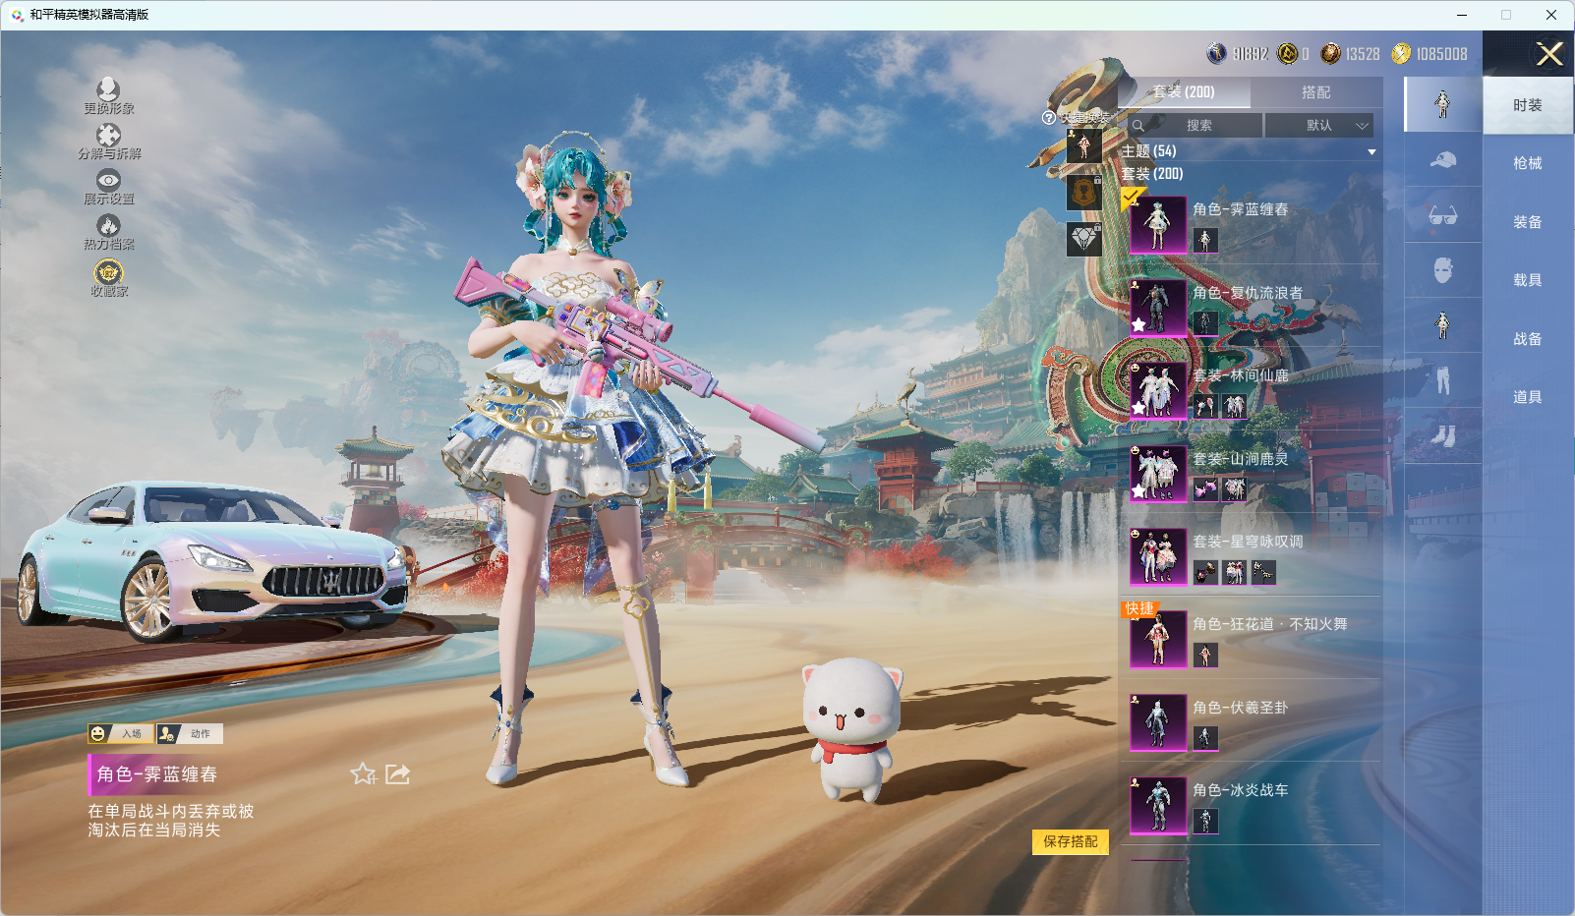
Task: Toggle 展示设置 eye display settings
Action: pyautogui.click(x=108, y=181)
